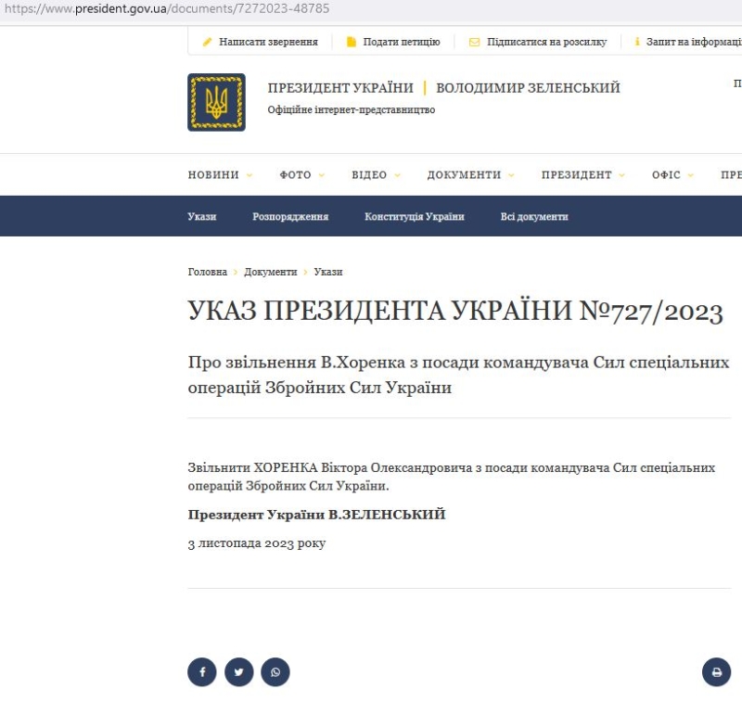Expand the НОВИНИ dropdown menu

click(x=220, y=174)
